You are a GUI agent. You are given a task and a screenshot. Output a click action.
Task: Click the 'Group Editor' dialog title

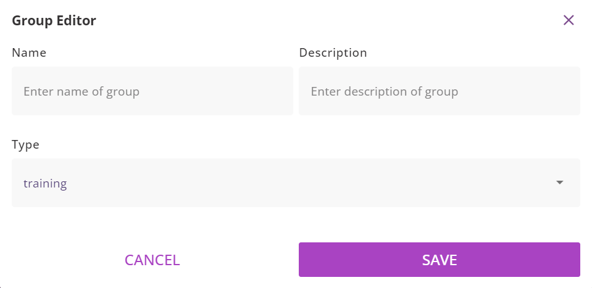tap(54, 21)
